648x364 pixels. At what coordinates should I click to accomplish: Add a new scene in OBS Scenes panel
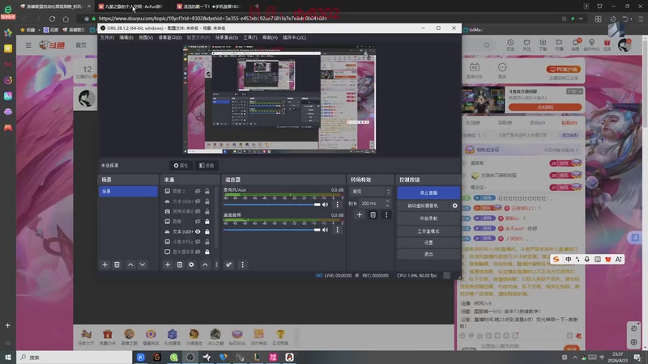[x=104, y=265]
